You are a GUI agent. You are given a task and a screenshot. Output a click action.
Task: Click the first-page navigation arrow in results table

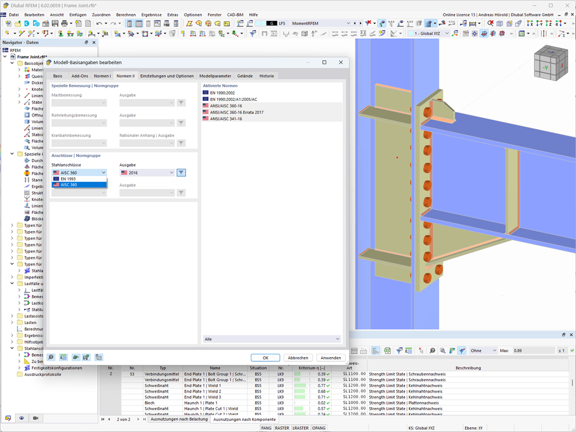pyautogui.click(x=103, y=419)
